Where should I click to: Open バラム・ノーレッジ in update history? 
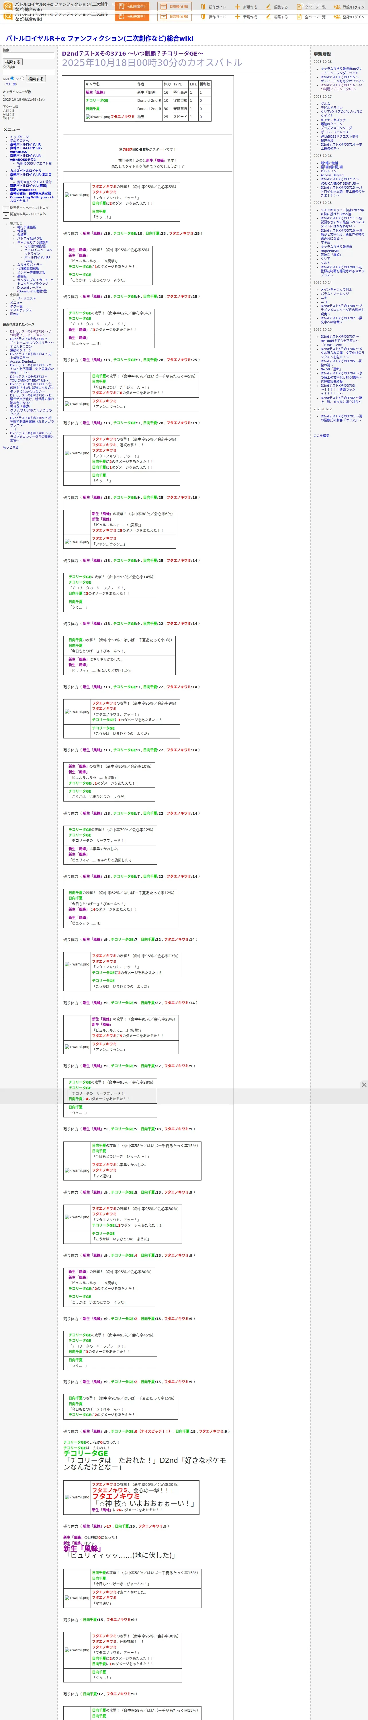[x=334, y=294]
